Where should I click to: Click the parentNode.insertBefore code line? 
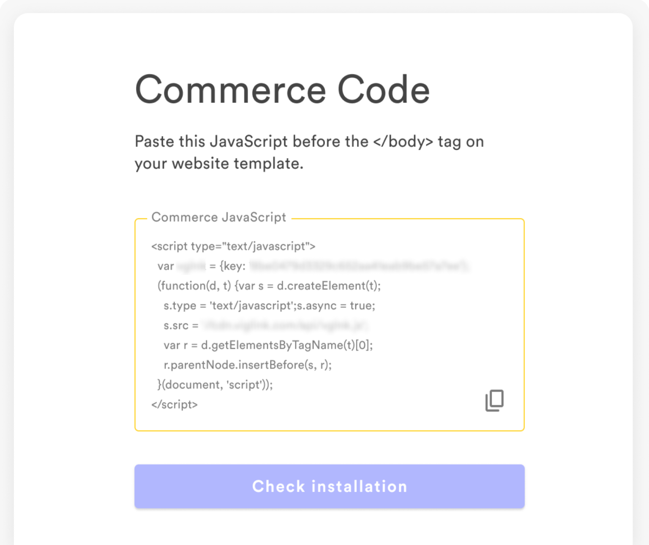tap(248, 365)
